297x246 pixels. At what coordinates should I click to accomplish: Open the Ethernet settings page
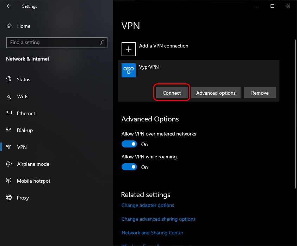tap(26, 113)
